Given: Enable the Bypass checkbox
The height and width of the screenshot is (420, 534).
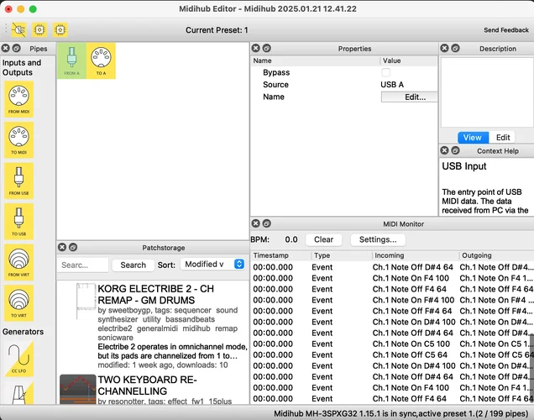Looking at the screenshot, I should pos(386,72).
